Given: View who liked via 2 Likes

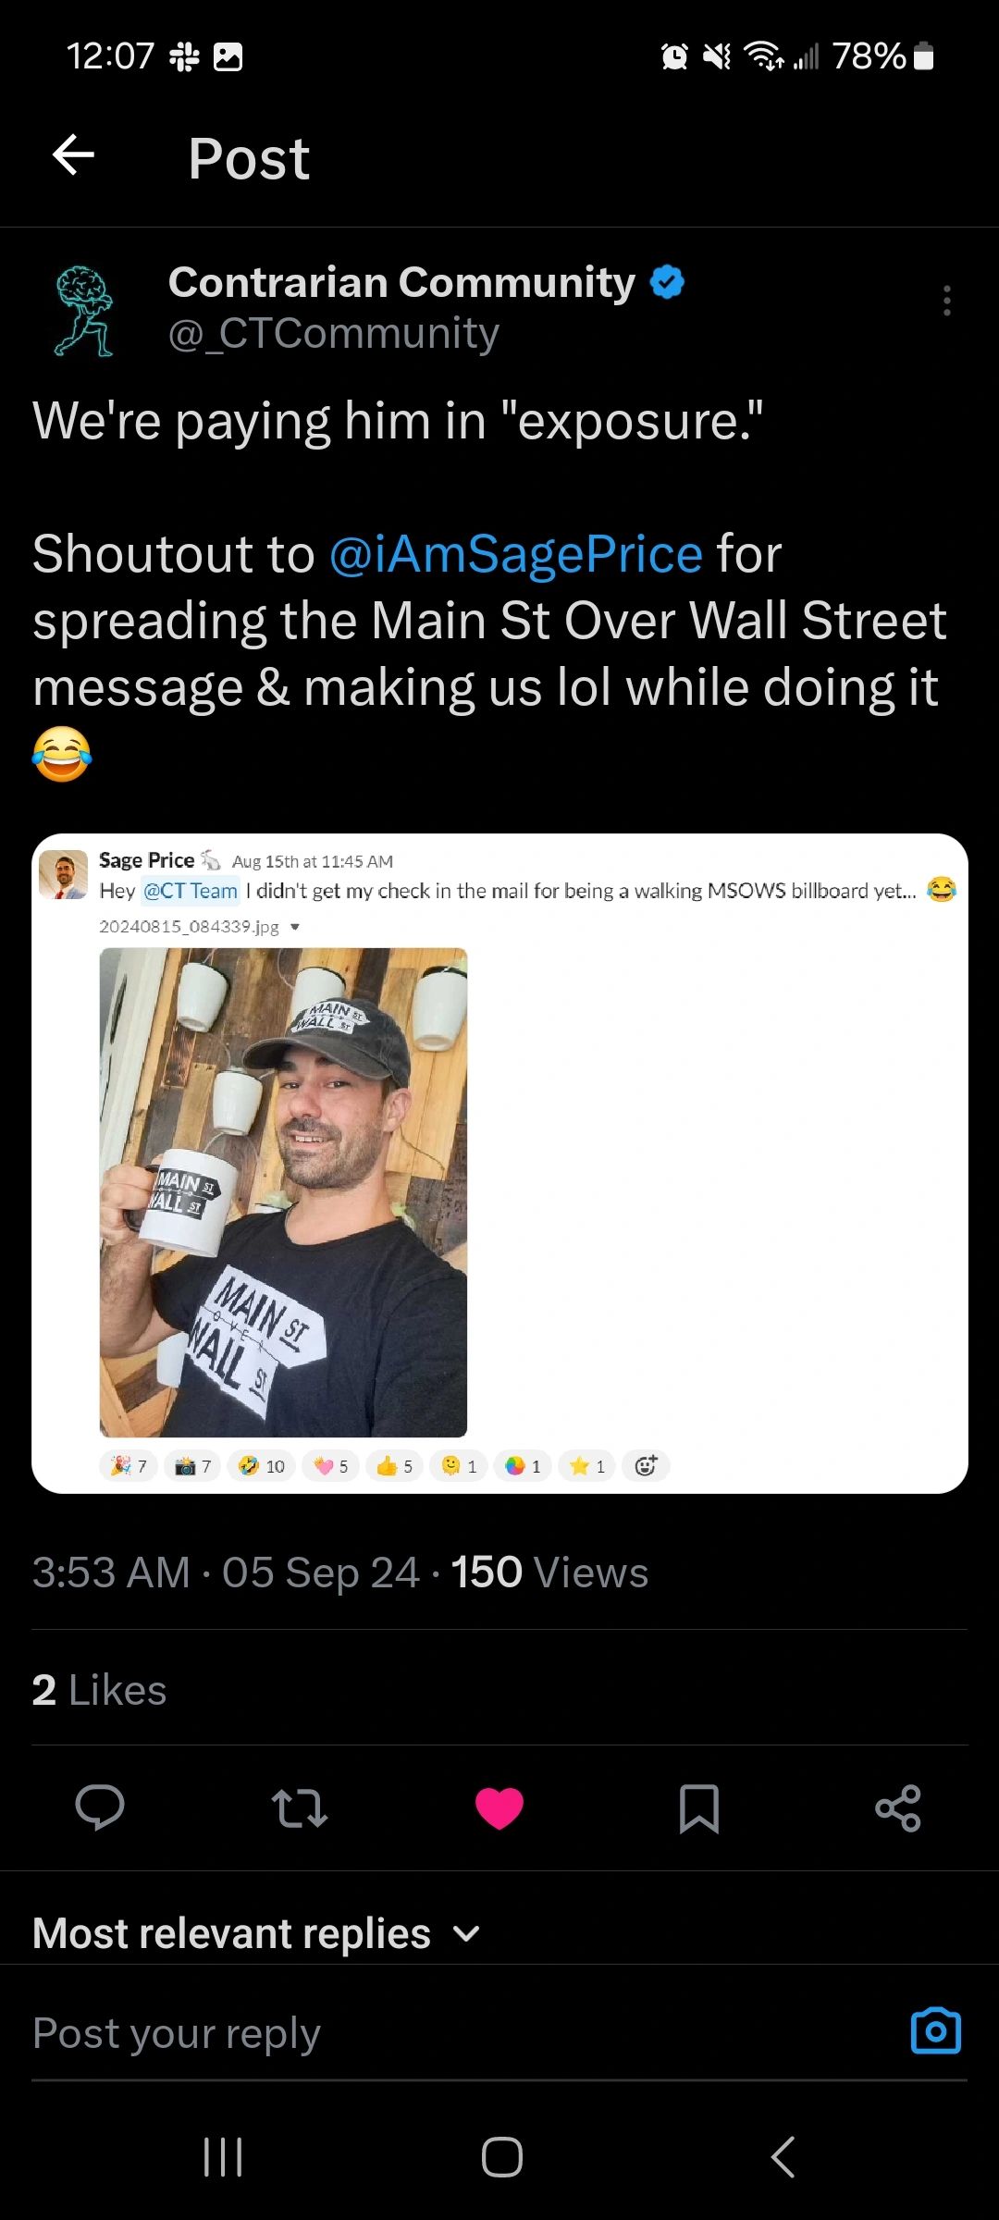Looking at the screenshot, I should (x=99, y=1690).
